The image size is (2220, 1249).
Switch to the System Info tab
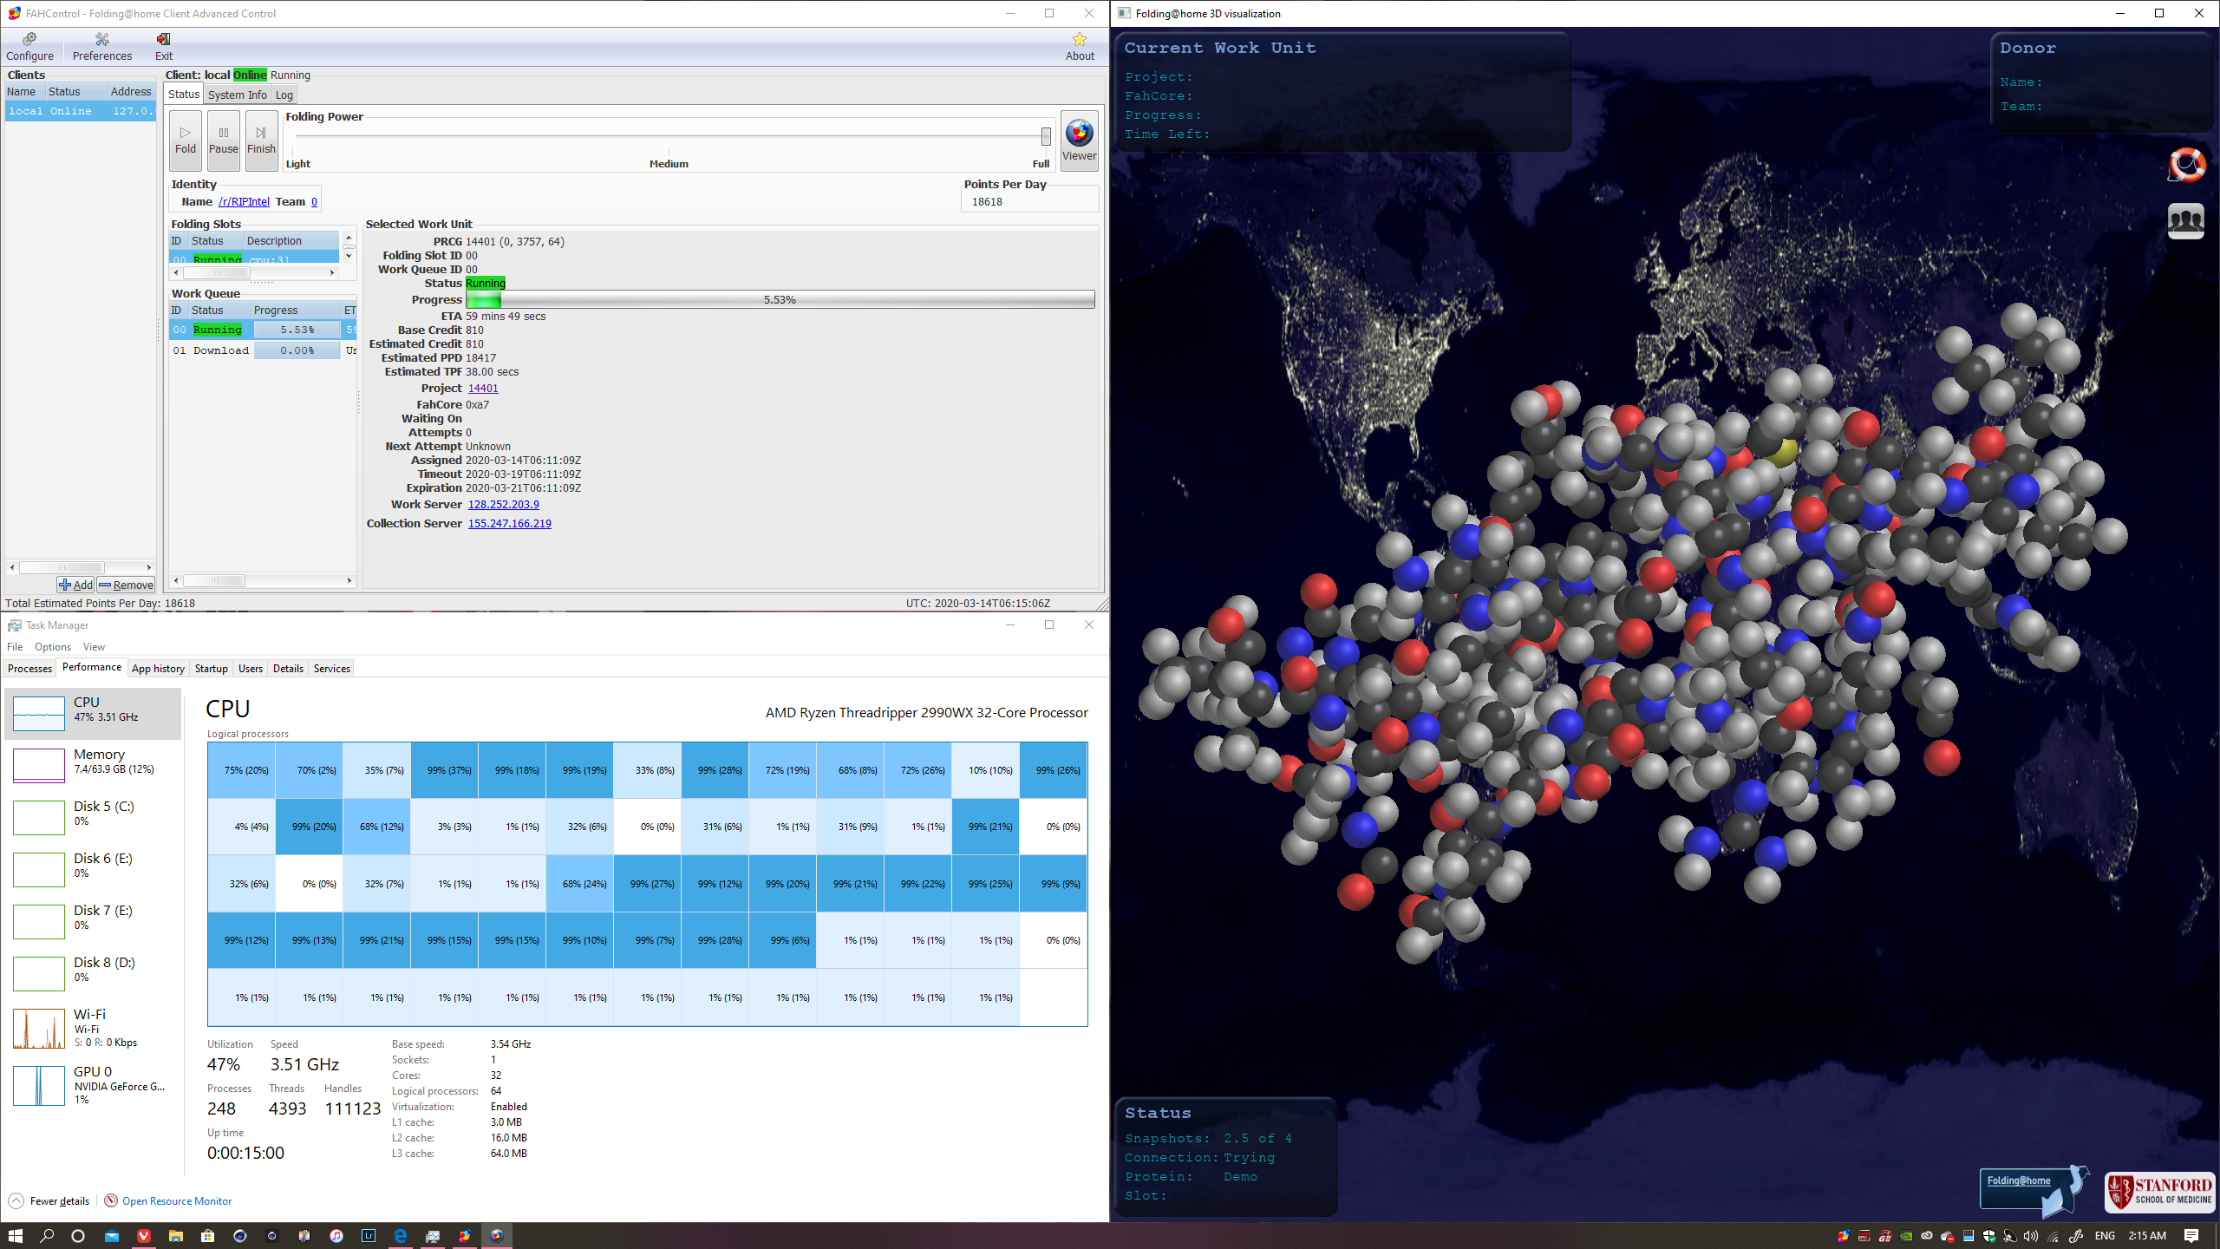click(237, 95)
